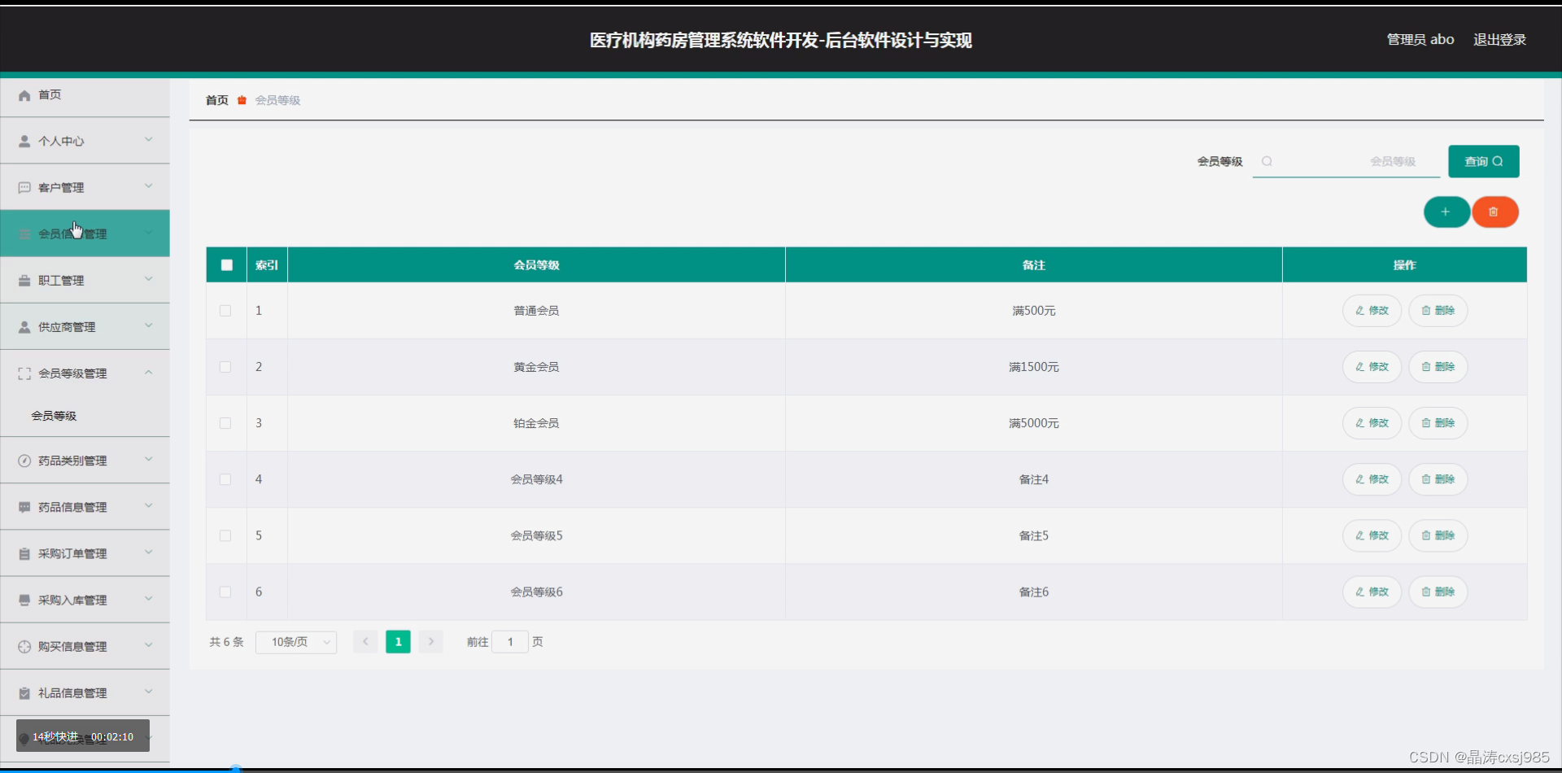Click the 首页 breadcrumb link

tap(216, 100)
